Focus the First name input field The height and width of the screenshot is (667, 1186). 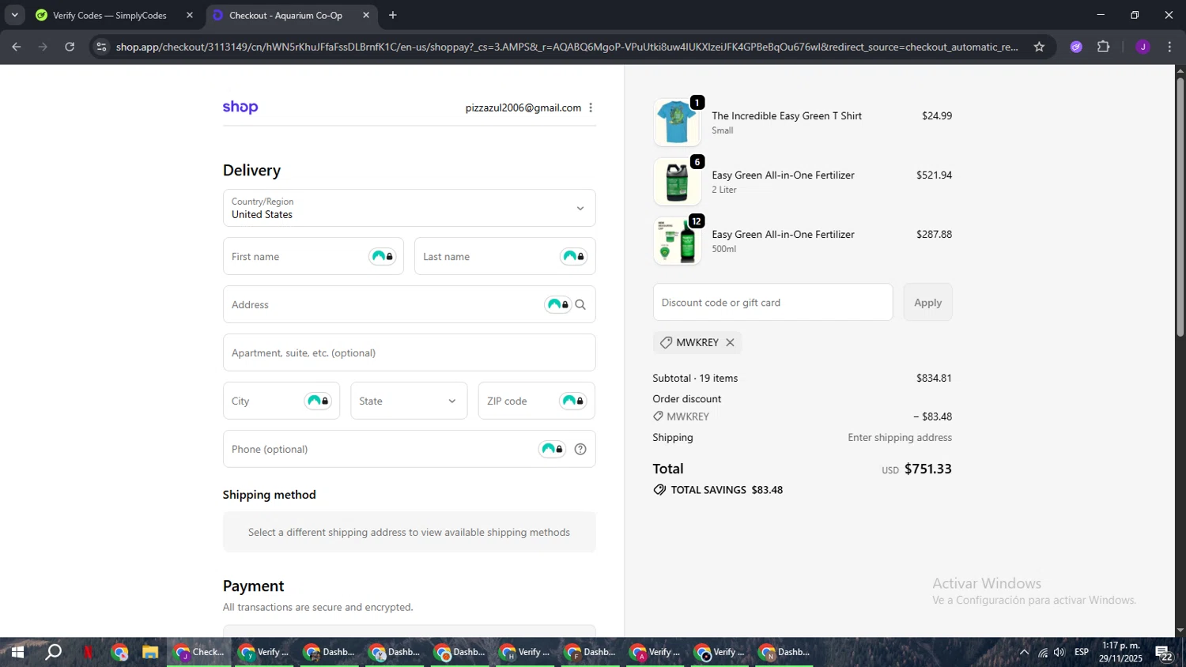click(x=313, y=256)
